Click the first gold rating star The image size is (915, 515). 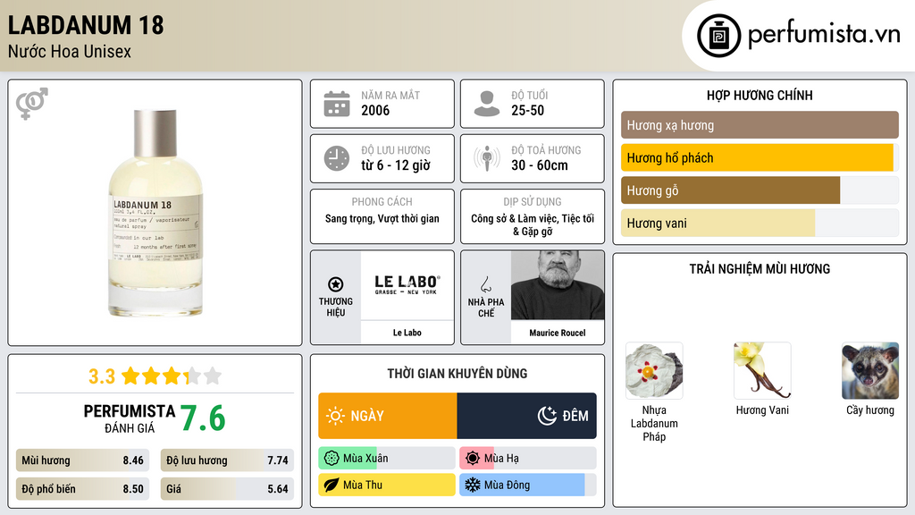[x=130, y=376]
